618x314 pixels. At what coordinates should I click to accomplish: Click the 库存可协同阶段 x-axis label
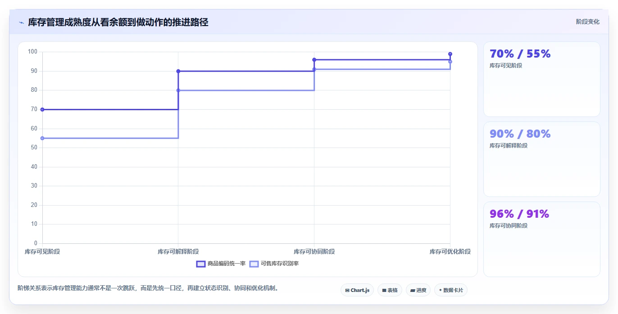click(314, 251)
